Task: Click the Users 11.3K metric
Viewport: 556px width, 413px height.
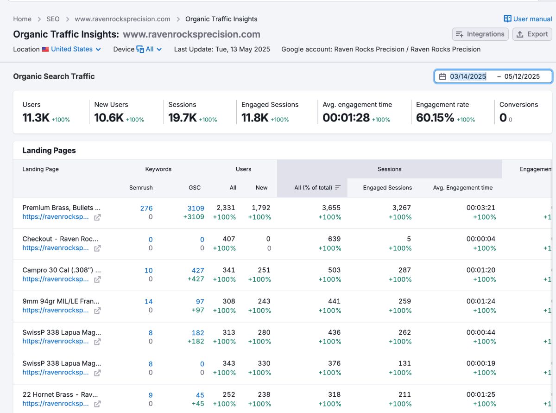Action: tap(36, 118)
